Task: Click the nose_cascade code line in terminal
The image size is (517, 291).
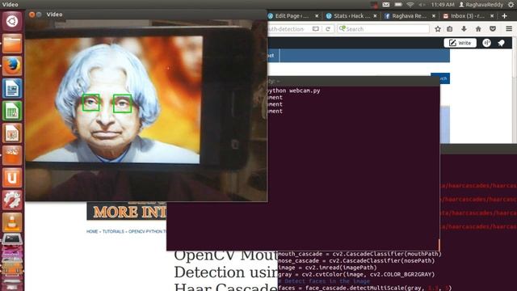Action: click(356, 260)
